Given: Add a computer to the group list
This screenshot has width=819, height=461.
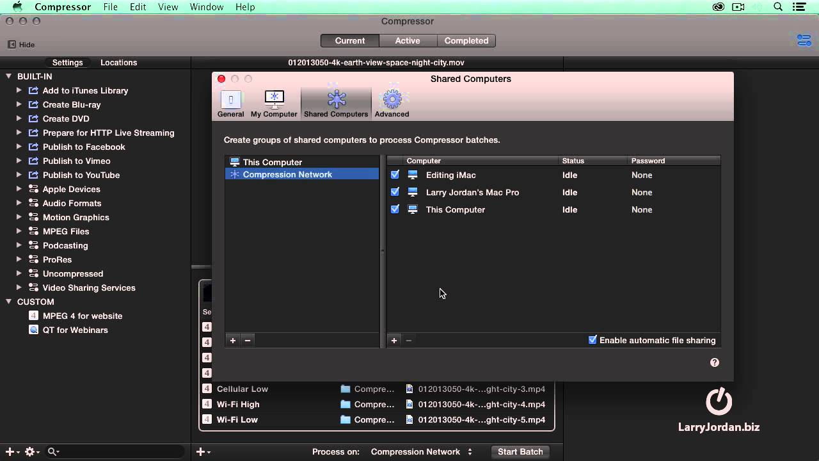Looking at the screenshot, I should pyautogui.click(x=394, y=341).
